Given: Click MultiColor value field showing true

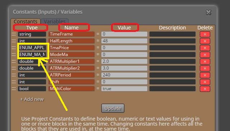Looking at the screenshot, I should (x=124, y=89).
